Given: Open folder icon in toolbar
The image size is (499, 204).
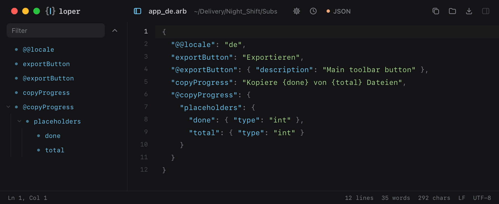Looking at the screenshot, I should [452, 11].
